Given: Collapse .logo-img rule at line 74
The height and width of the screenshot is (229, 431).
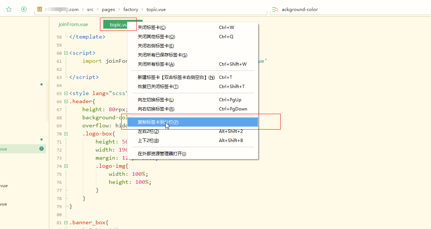Looking at the screenshot, I should tap(66, 166).
